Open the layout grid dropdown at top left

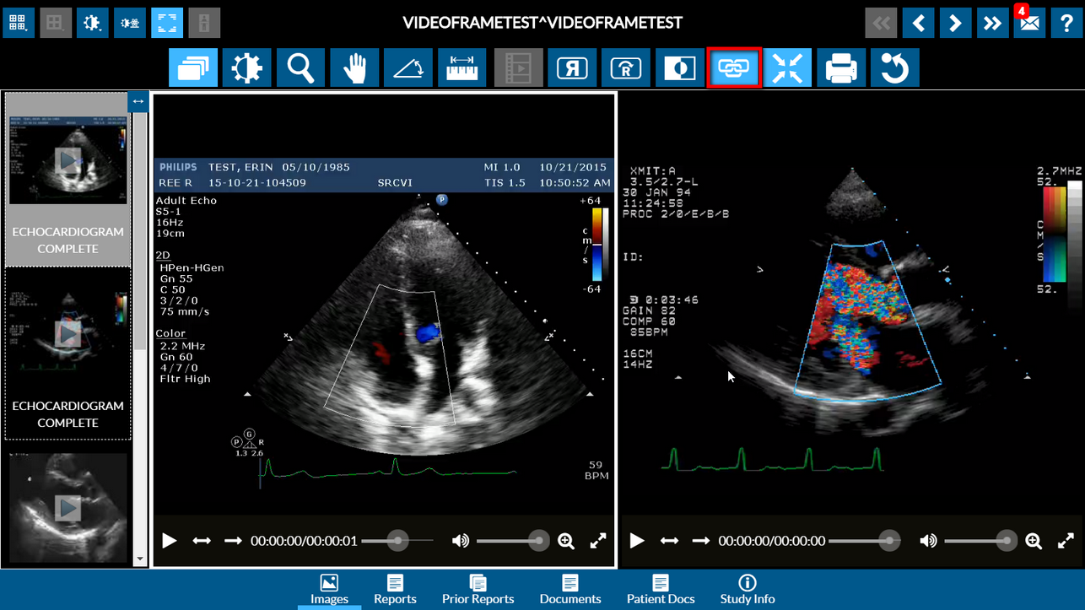[18, 23]
